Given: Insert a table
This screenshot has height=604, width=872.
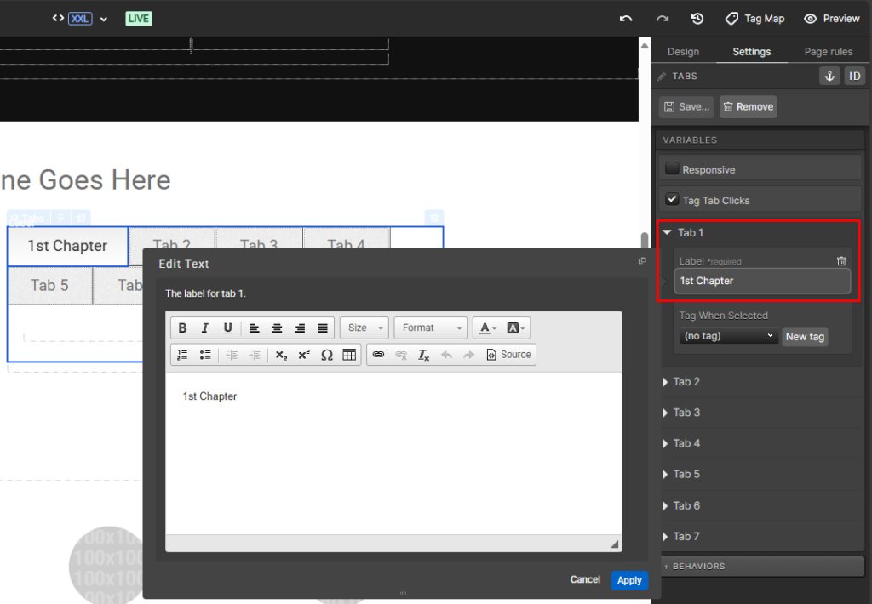Looking at the screenshot, I should click(349, 355).
